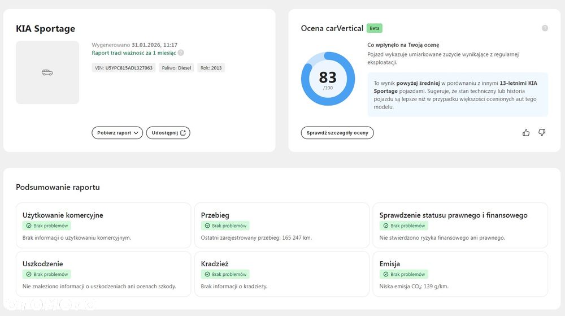Click the 83/100 score gauge
Image resolution: width=565 pixels, height=316 pixels.
328,79
